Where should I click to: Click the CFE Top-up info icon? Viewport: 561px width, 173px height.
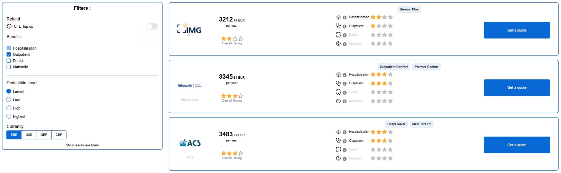pos(9,26)
